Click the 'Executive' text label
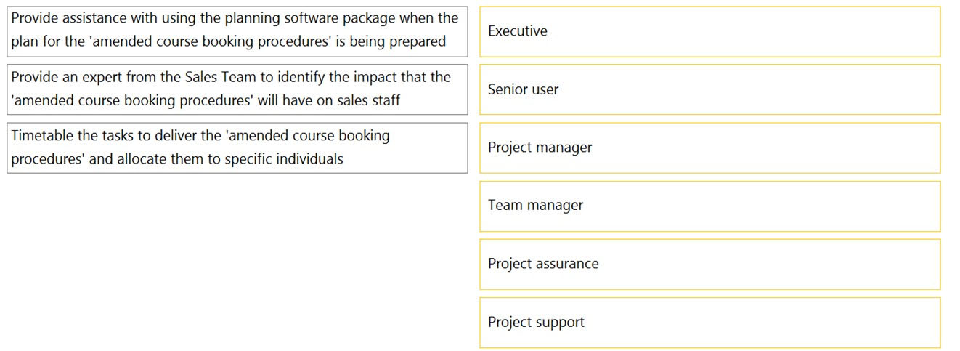The width and height of the screenshot is (960, 351). tap(518, 31)
